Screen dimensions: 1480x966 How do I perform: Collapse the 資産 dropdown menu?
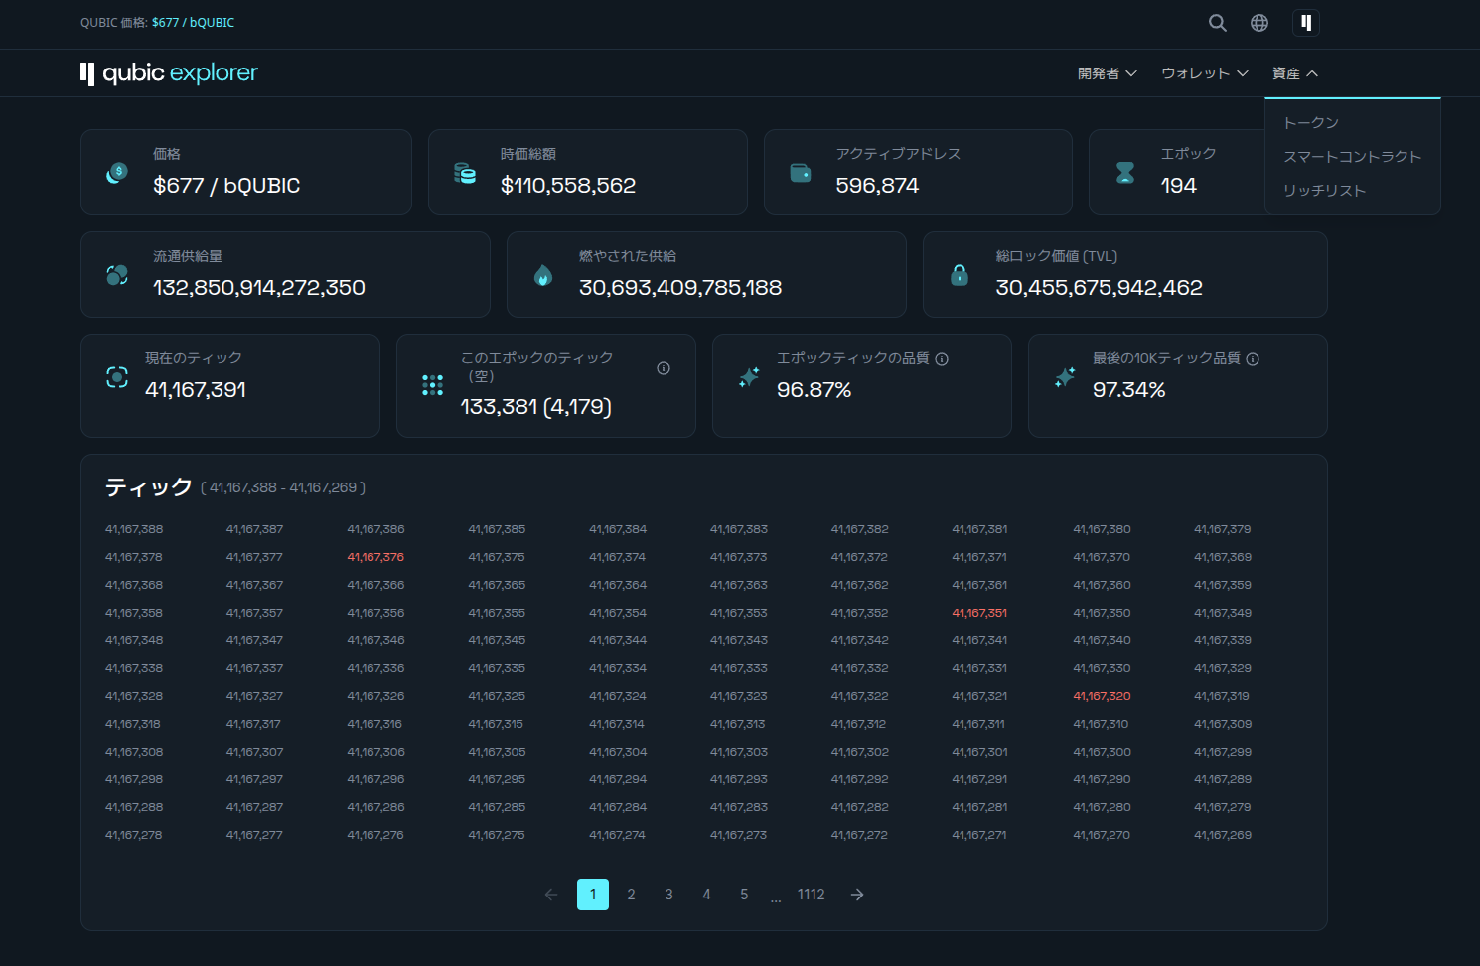(x=1294, y=73)
